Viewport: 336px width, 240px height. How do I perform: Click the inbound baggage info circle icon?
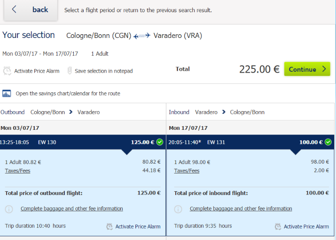click(x=178, y=209)
